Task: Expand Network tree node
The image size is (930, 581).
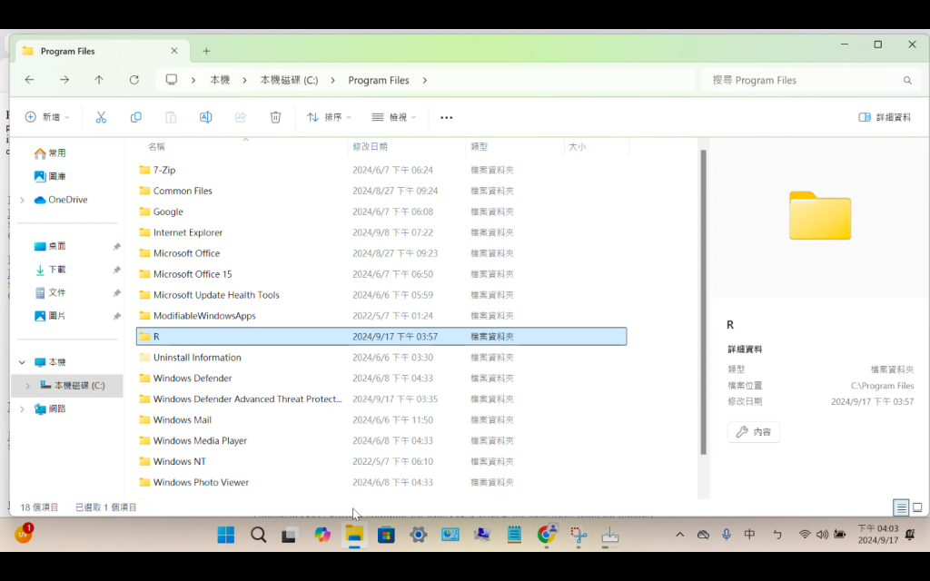Action: pyautogui.click(x=22, y=409)
